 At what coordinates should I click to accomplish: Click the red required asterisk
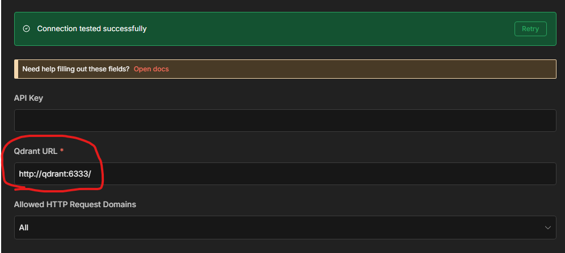tap(61, 152)
